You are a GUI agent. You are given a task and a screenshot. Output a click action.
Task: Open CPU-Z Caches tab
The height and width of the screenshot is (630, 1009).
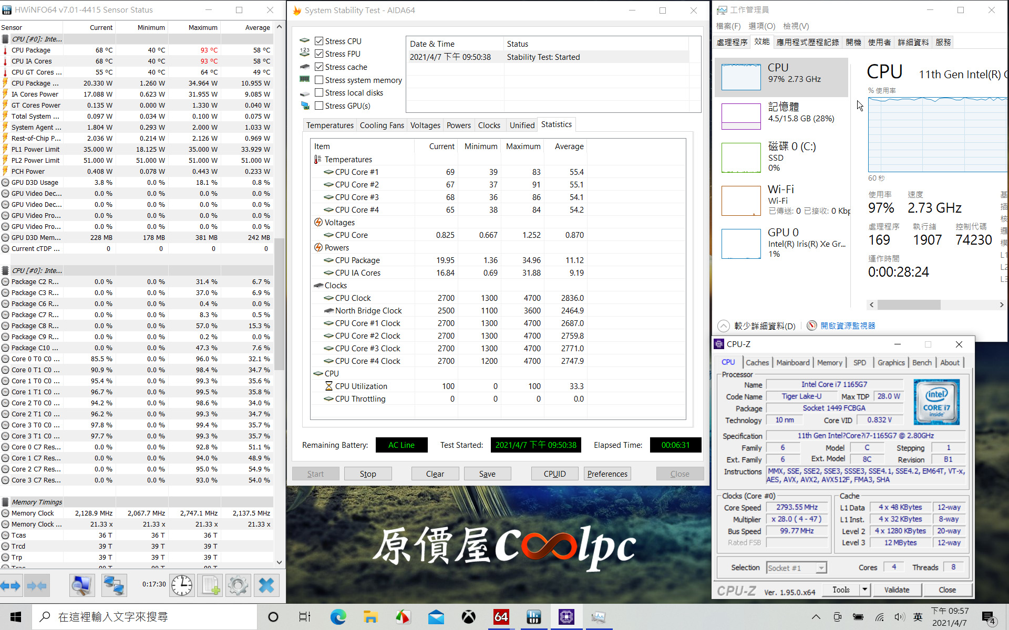pos(757,362)
